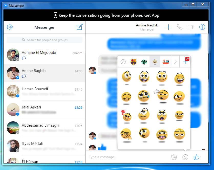Click ILyas Mêftah's avatar photo
The width and height of the screenshot is (214, 170).
13,146
